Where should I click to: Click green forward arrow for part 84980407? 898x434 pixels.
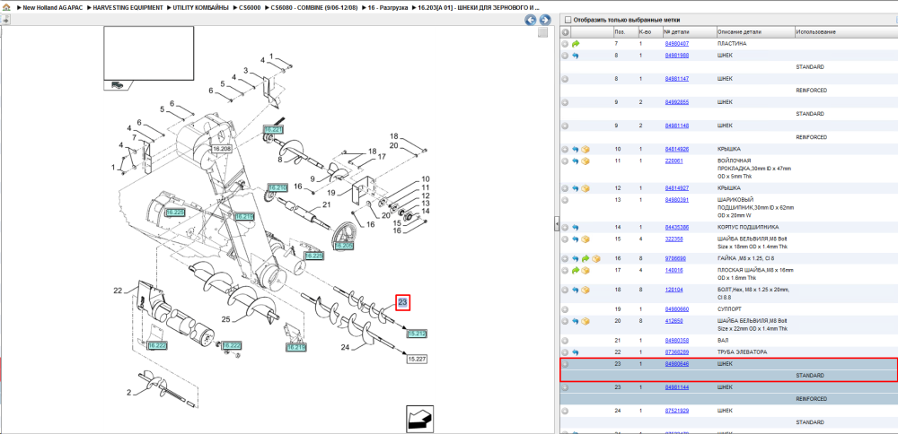tap(576, 43)
